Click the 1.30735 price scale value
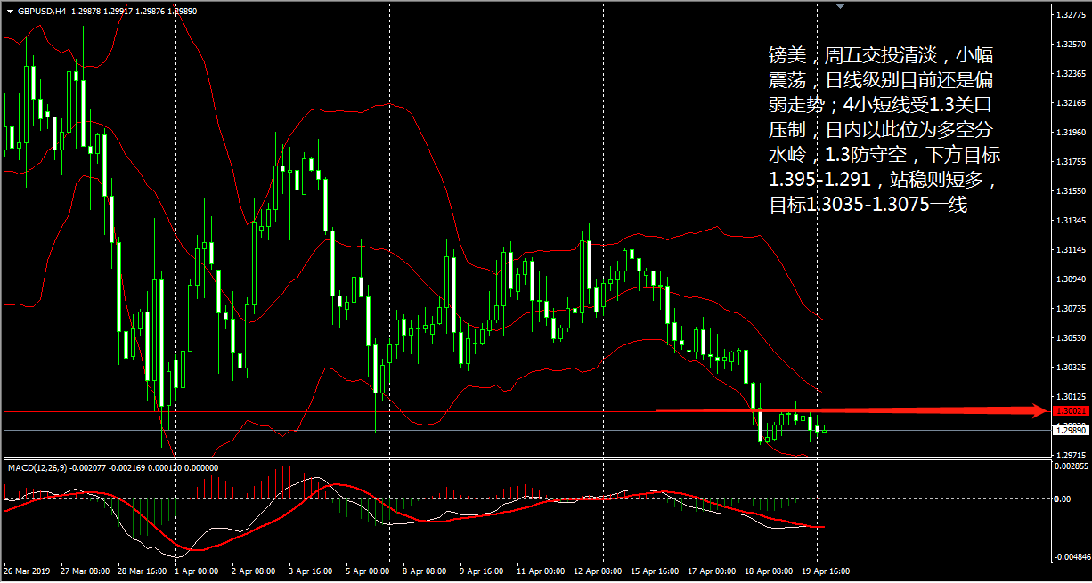 coord(1070,308)
